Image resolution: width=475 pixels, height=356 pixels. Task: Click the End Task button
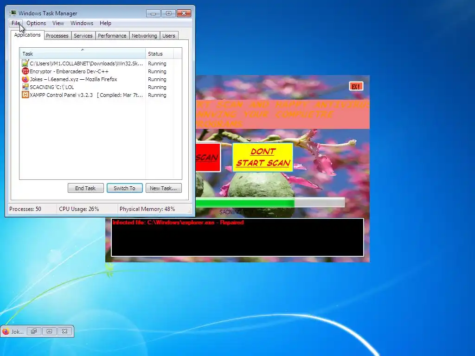(85, 188)
